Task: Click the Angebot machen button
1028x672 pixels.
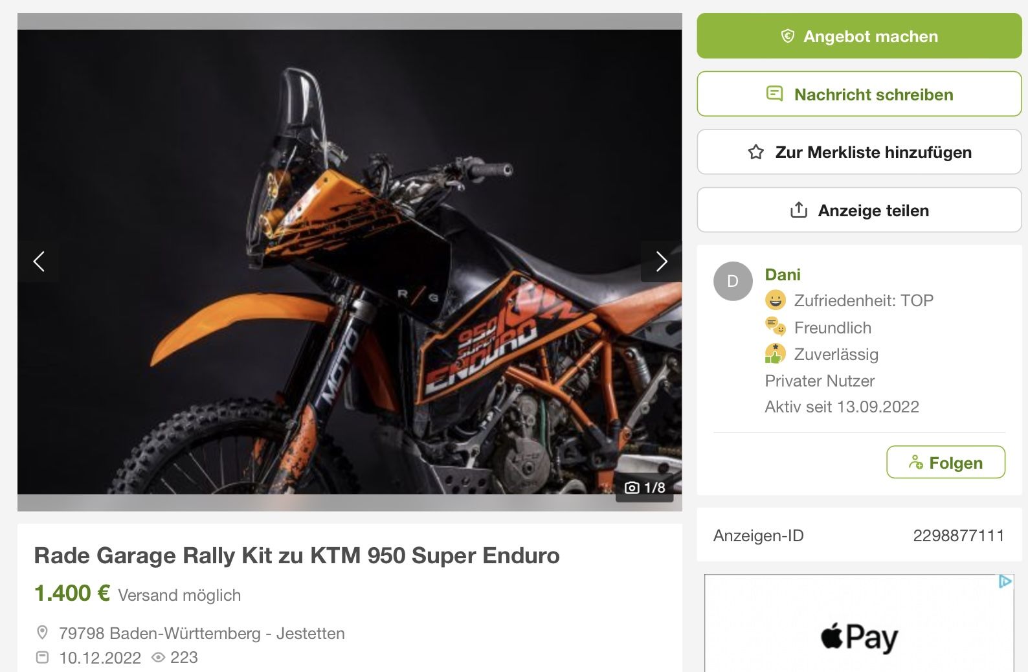Action: 858,36
